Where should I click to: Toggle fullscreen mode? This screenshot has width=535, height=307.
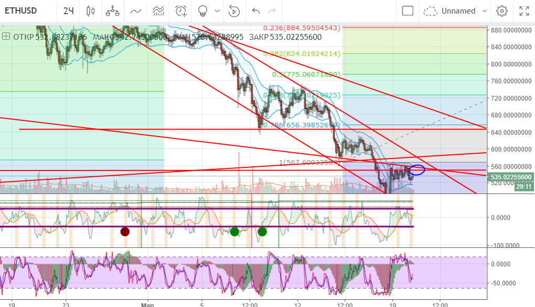pyautogui.click(x=524, y=10)
